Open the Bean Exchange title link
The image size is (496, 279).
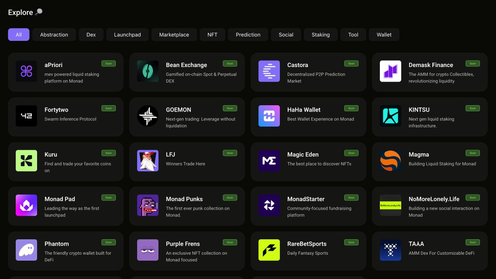pos(186,65)
